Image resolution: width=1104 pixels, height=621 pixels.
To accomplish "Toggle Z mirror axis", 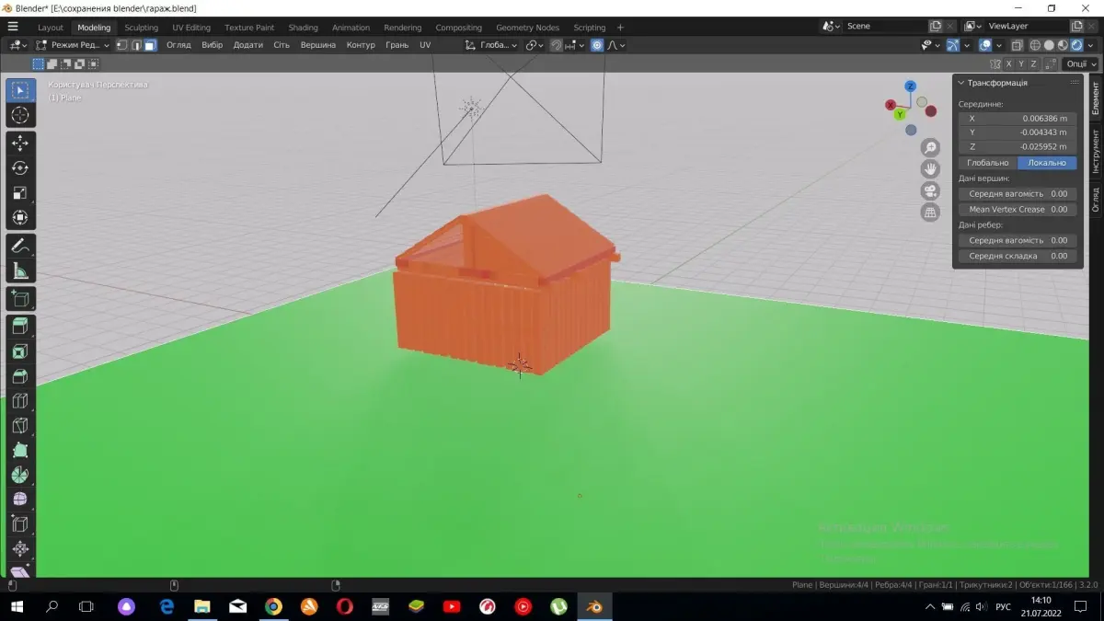I will [1034, 63].
